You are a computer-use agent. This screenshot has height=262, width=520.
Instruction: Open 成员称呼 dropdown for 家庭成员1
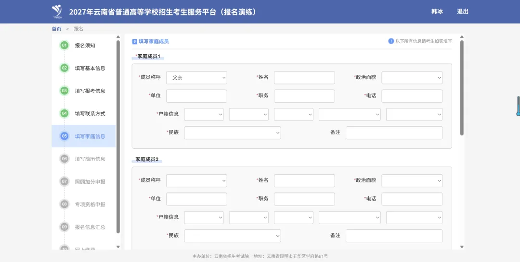click(196, 78)
